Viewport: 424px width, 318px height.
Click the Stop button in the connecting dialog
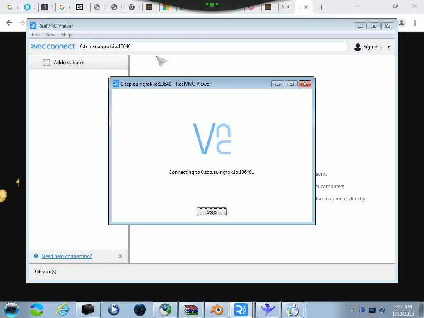[212, 212]
